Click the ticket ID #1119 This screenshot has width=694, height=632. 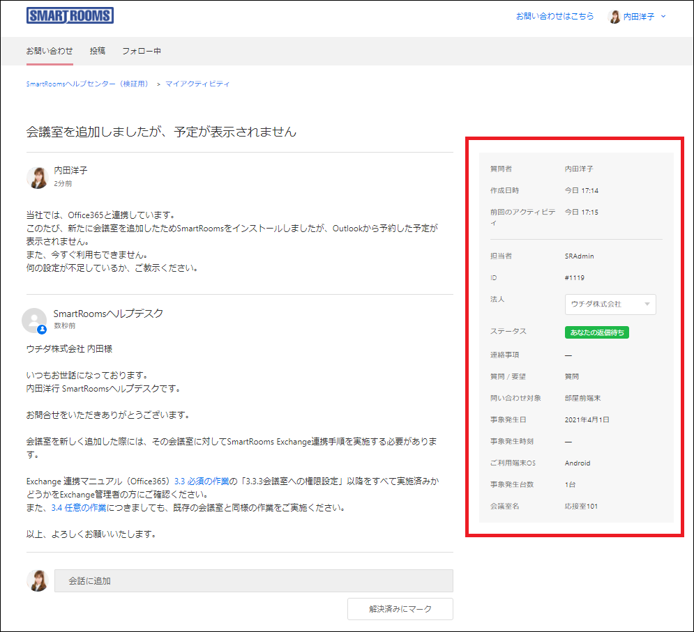click(x=574, y=278)
